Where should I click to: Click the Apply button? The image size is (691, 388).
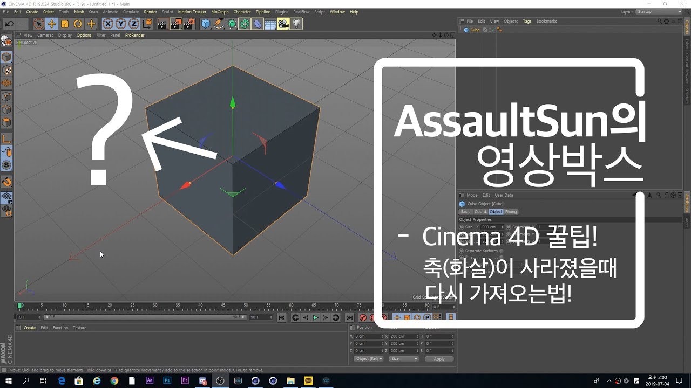tap(439, 358)
